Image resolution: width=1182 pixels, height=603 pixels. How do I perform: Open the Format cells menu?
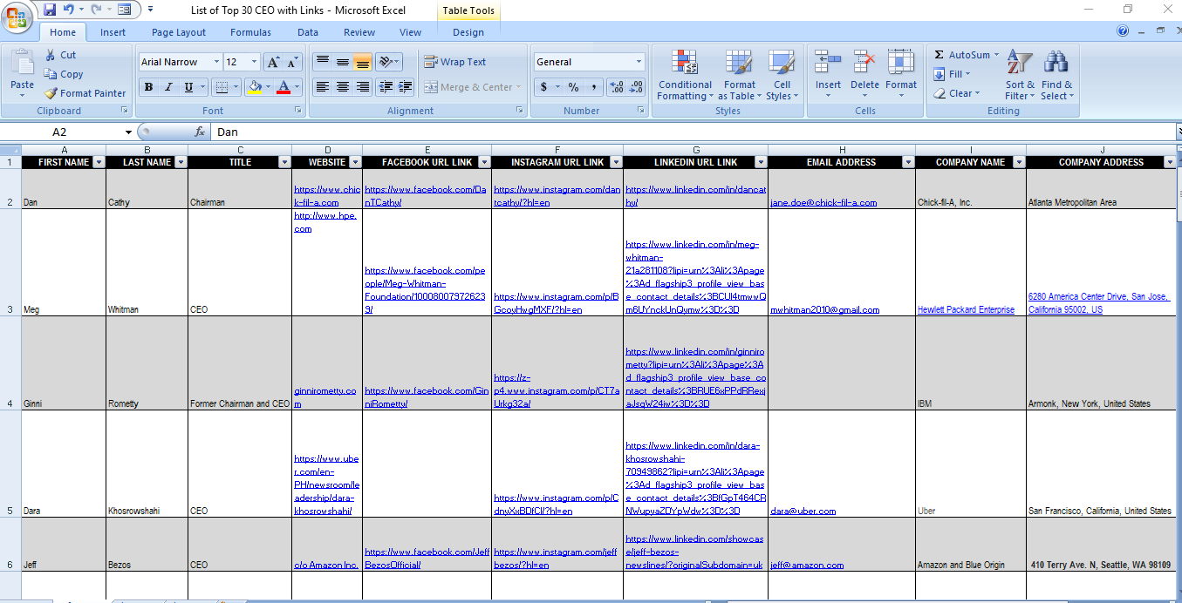pos(901,75)
